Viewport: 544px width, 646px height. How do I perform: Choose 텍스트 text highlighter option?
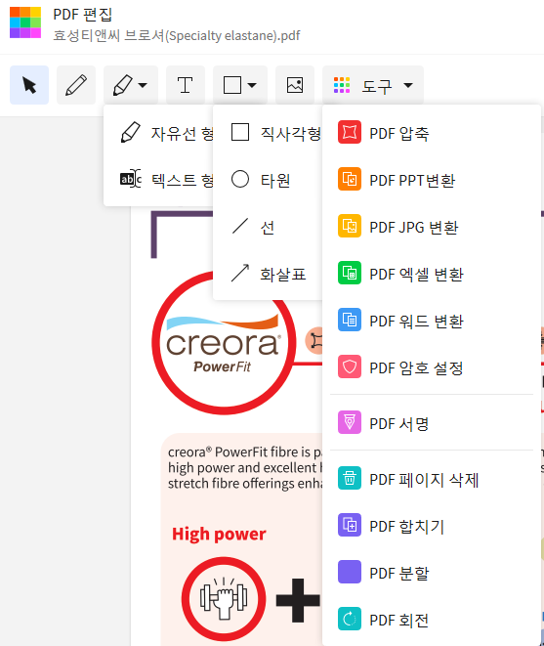(158, 180)
